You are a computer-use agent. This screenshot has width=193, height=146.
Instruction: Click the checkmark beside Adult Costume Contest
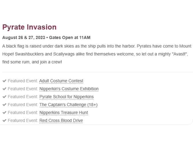tap(4, 81)
